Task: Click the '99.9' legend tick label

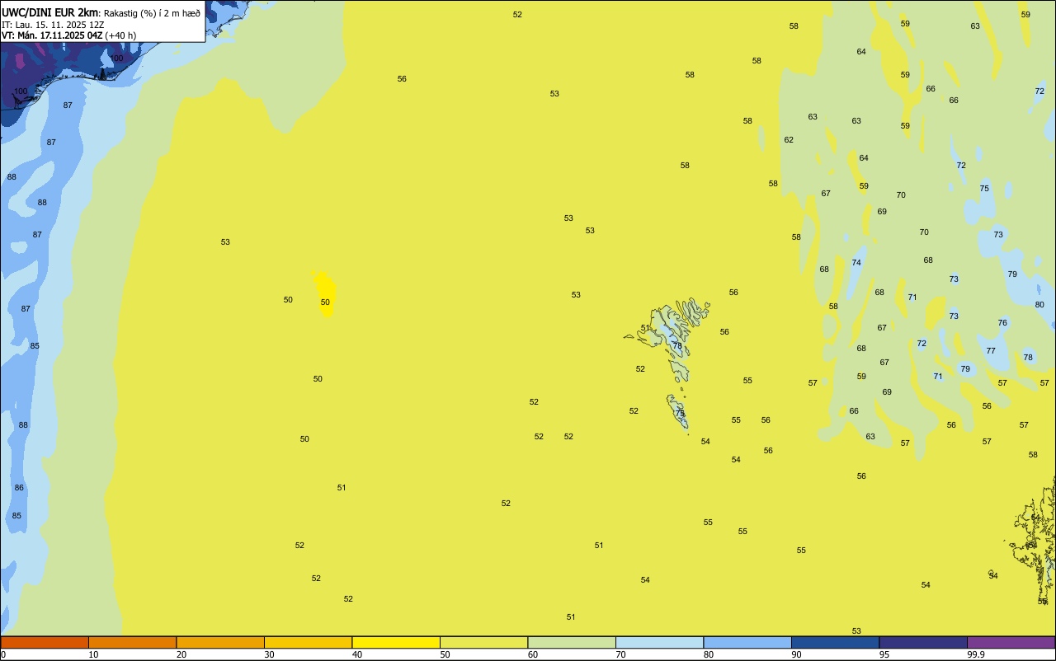Action: [975, 654]
